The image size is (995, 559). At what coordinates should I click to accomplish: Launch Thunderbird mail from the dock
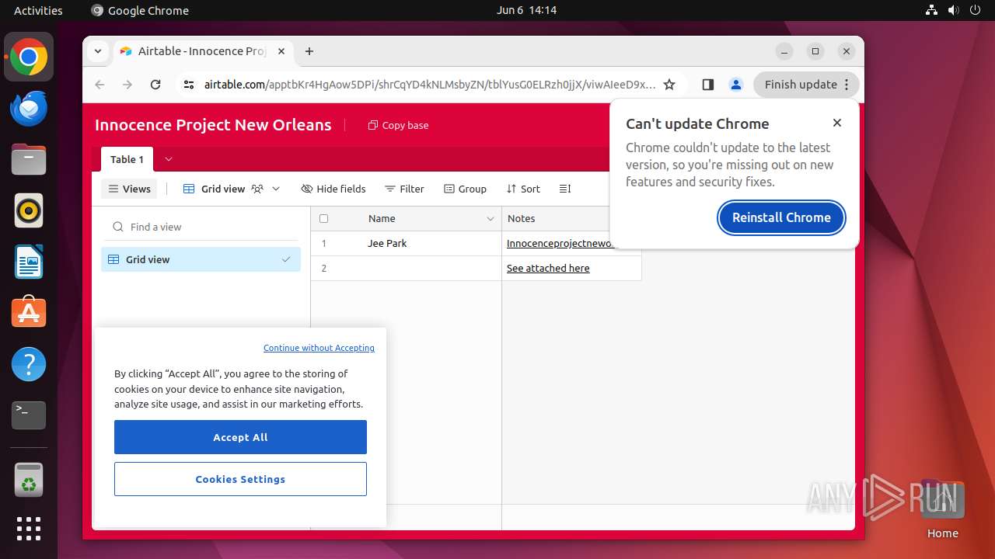[x=29, y=109]
